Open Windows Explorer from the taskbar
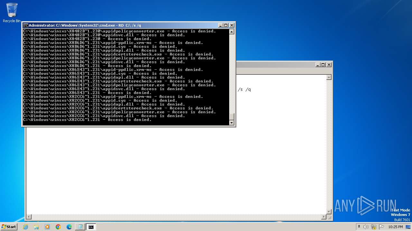Image resolution: width=412 pixels, height=231 pixels. (36, 227)
